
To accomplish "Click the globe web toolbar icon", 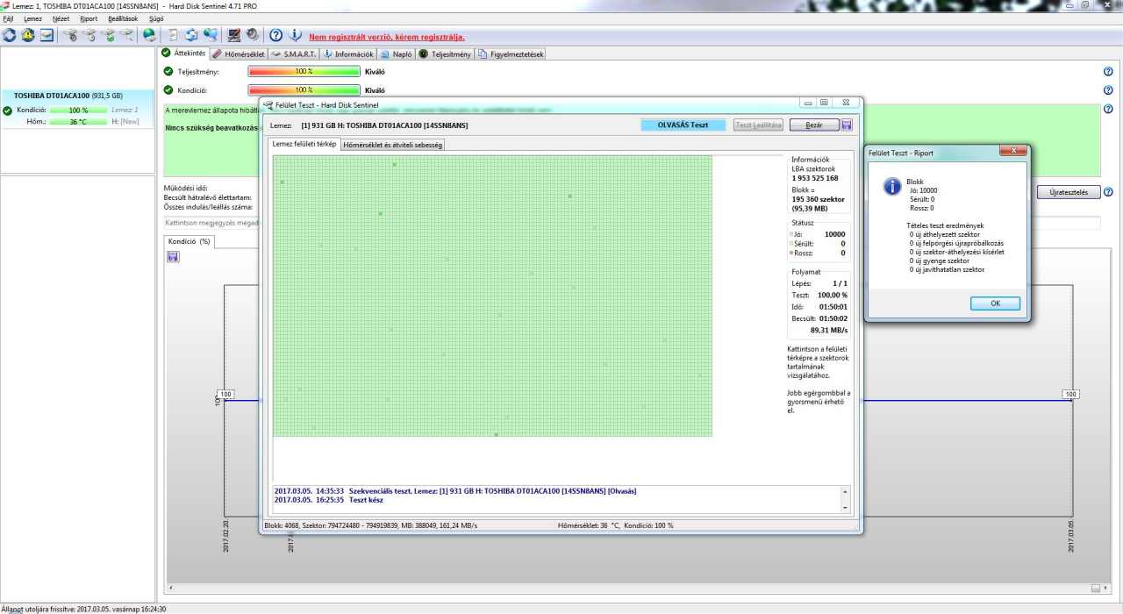I will click(x=150, y=35).
